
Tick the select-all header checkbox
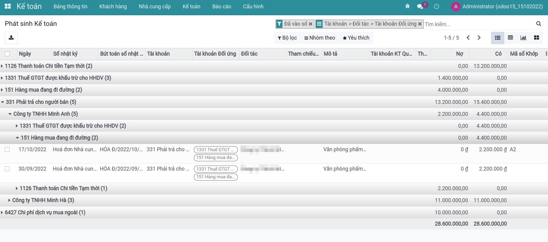[x=7, y=54]
